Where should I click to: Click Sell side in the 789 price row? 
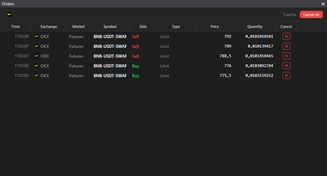tap(135, 46)
